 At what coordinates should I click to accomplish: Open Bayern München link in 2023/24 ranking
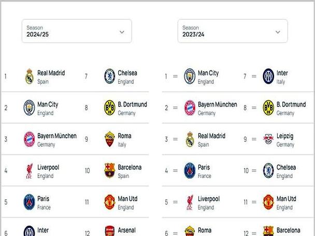[218, 105]
